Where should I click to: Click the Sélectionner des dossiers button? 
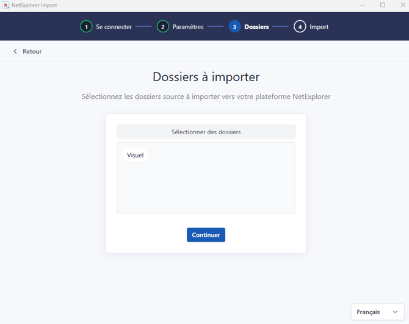(206, 132)
